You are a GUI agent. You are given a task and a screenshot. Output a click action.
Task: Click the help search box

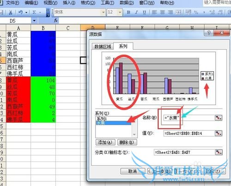pos(217,3)
